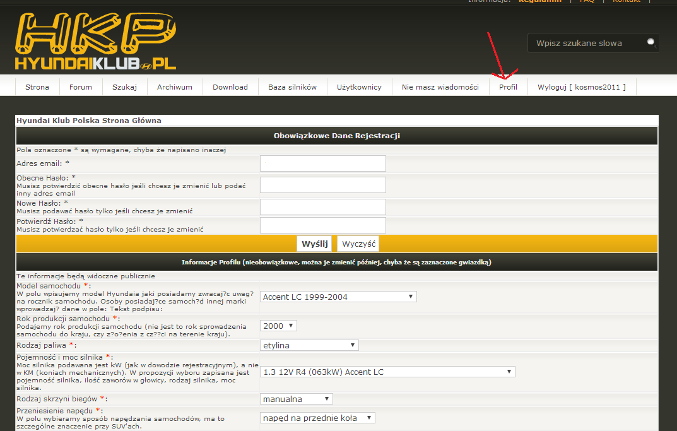Open the Przeniesienie napędu dropdown

317,418
